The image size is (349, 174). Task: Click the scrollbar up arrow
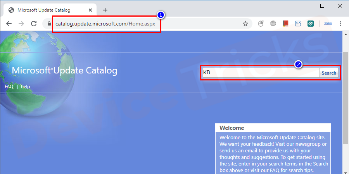click(x=346, y=34)
